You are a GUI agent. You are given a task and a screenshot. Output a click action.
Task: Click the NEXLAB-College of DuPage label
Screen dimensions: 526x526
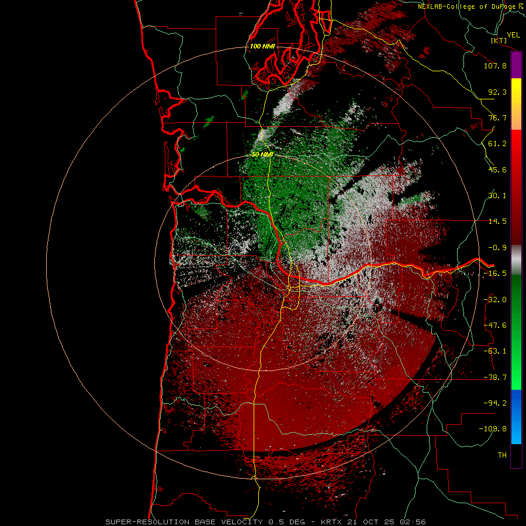coord(470,6)
